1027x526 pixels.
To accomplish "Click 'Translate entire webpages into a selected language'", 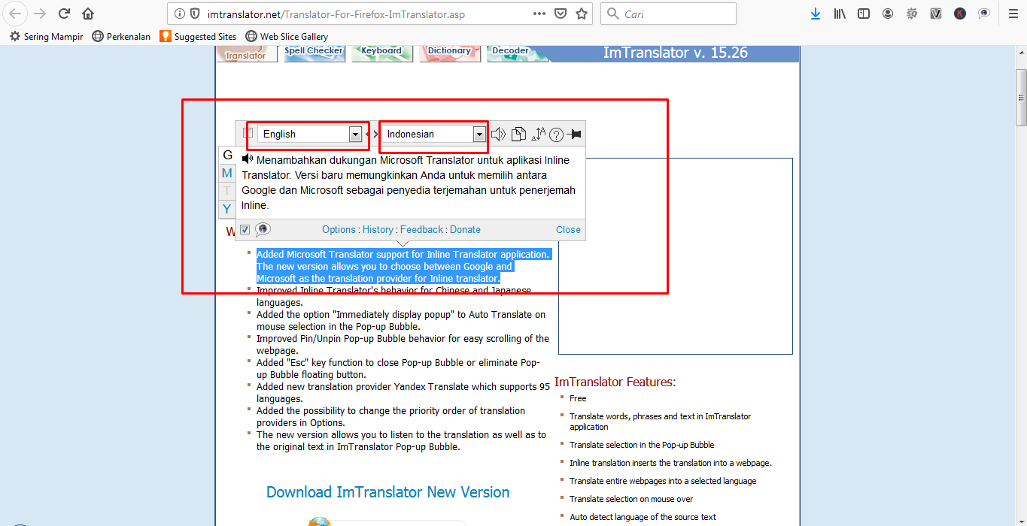I will 663,481.
